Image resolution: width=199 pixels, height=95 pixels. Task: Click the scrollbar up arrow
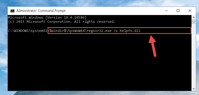tap(194, 17)
